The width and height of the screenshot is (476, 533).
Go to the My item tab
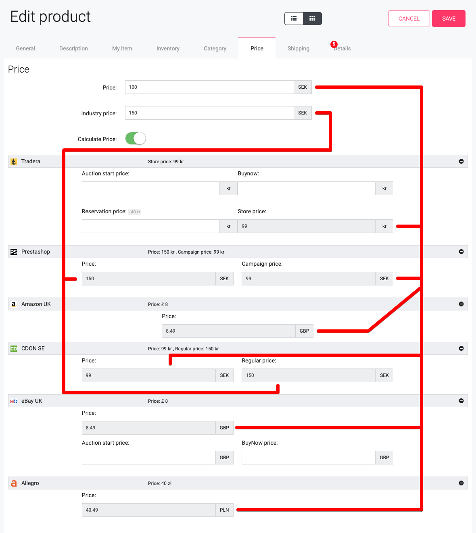click(122, 48)
